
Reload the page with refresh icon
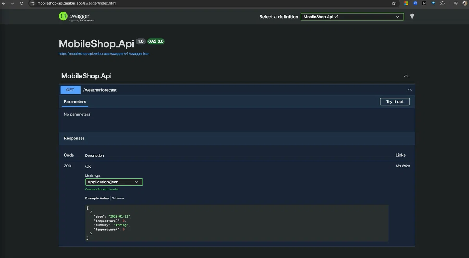21,3
